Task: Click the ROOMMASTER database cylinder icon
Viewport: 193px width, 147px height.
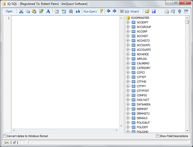Action: [128, 18]
